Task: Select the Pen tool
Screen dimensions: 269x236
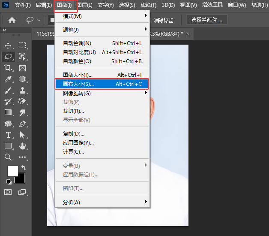Action: click(22, 124)
